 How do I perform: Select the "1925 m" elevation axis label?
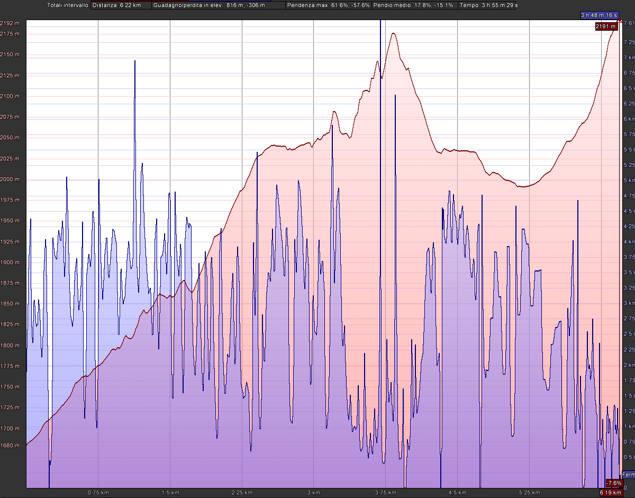pyautogui.click(x=10, y=242)
